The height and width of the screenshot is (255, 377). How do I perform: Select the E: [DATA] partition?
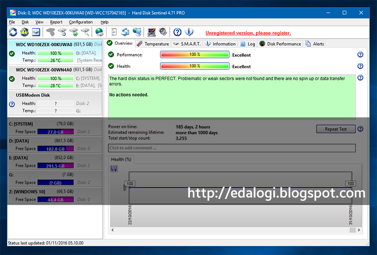(x=55, y=162)
